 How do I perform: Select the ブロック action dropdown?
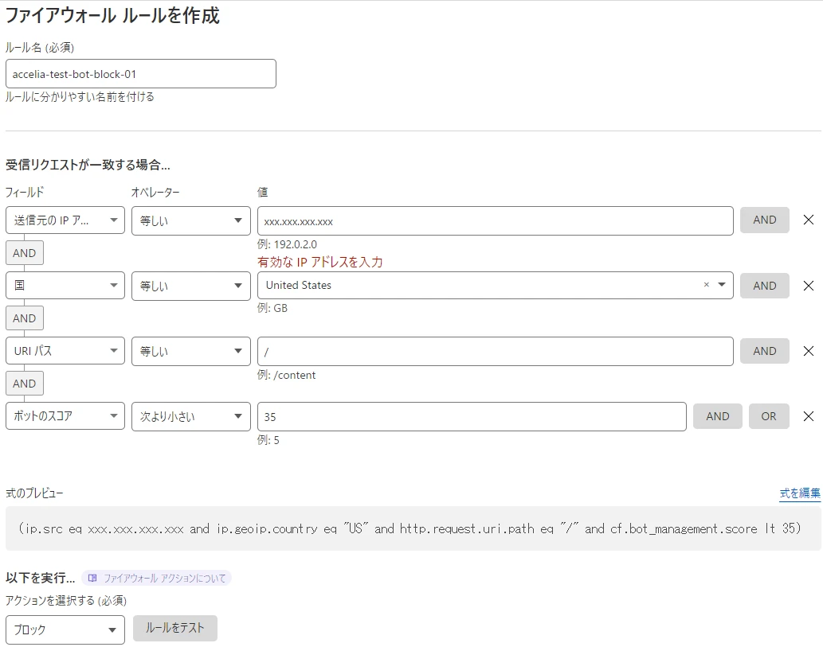(65, 629)
